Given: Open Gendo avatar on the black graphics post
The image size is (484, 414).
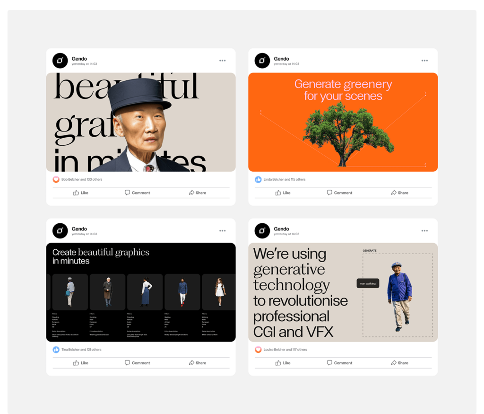Looking at the screenshot, I should [60, 231].
